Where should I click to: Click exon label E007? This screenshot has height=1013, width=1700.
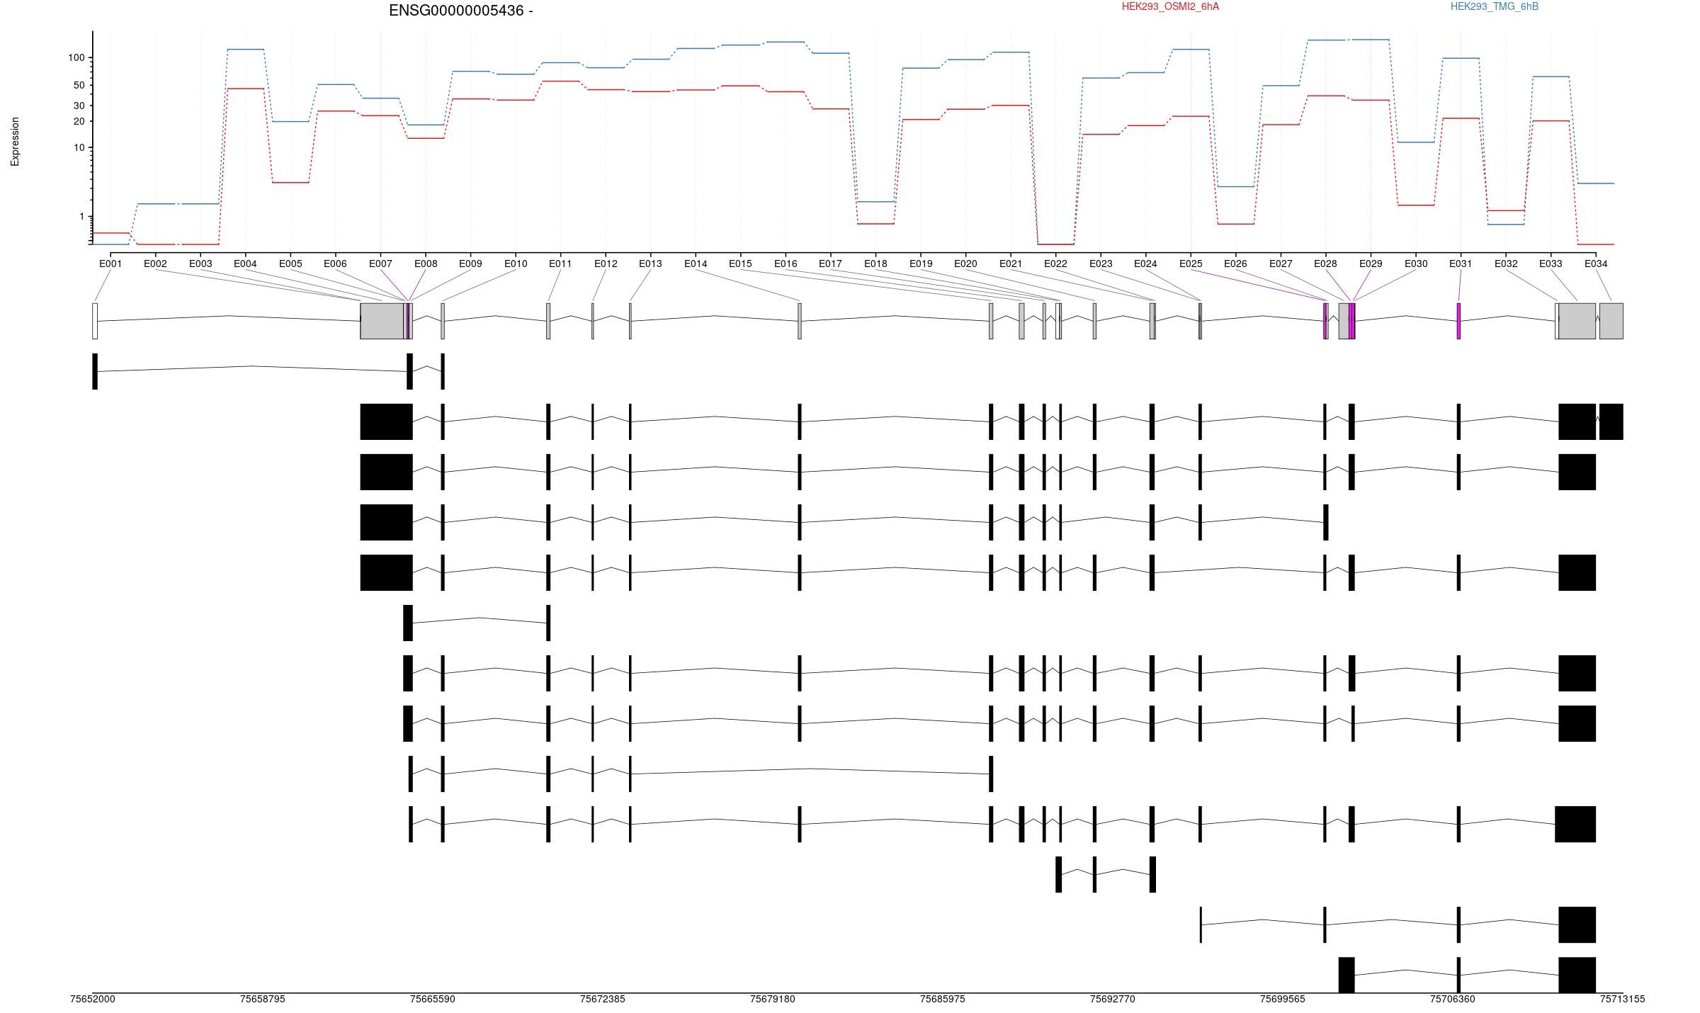(380, 264)
